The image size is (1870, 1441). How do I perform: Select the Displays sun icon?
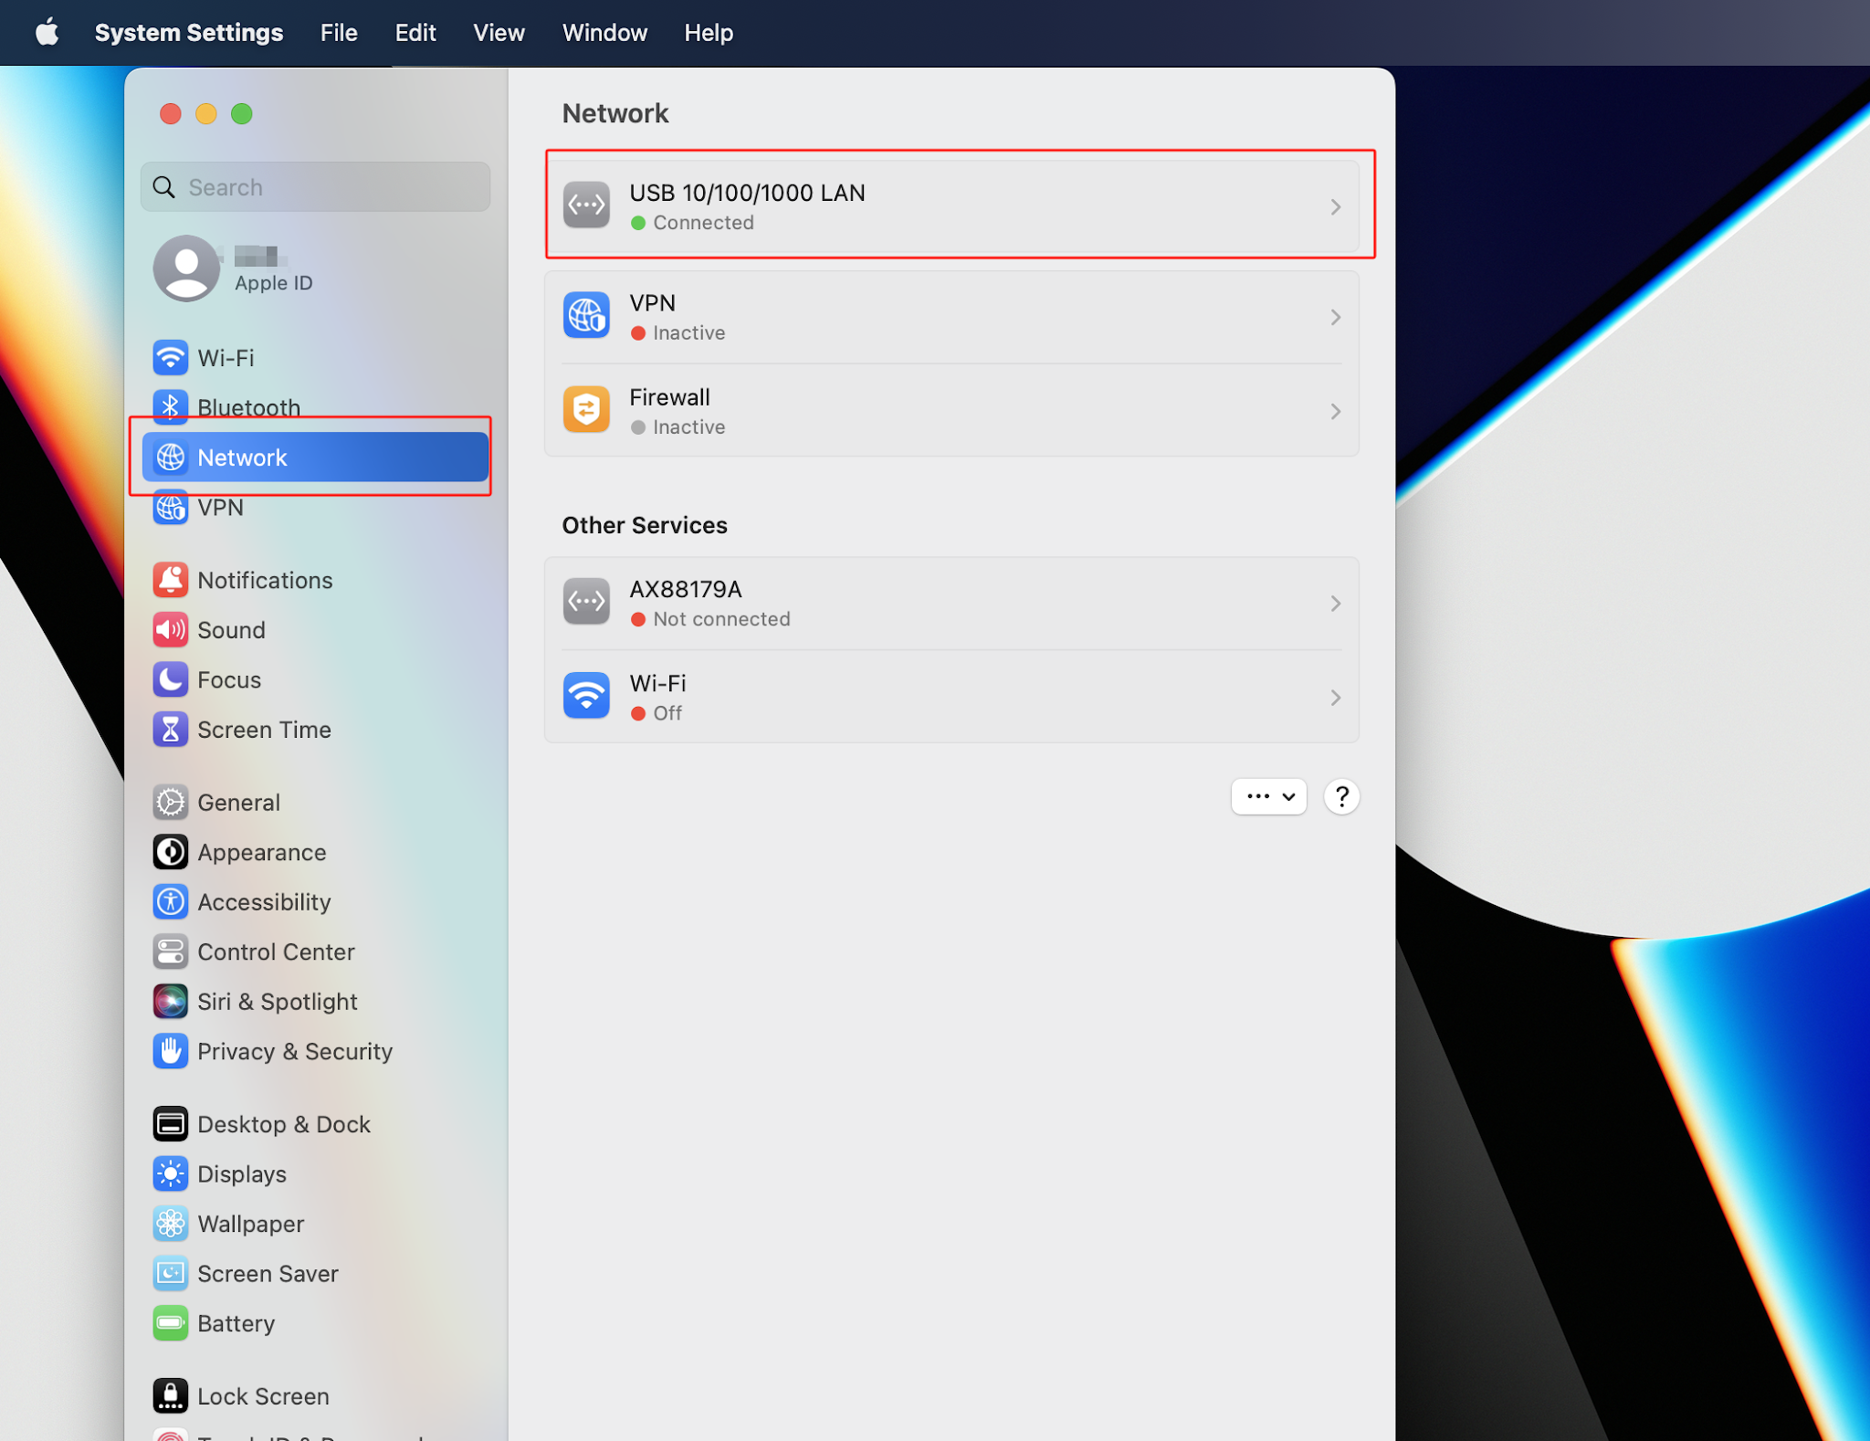(171, 1173)
